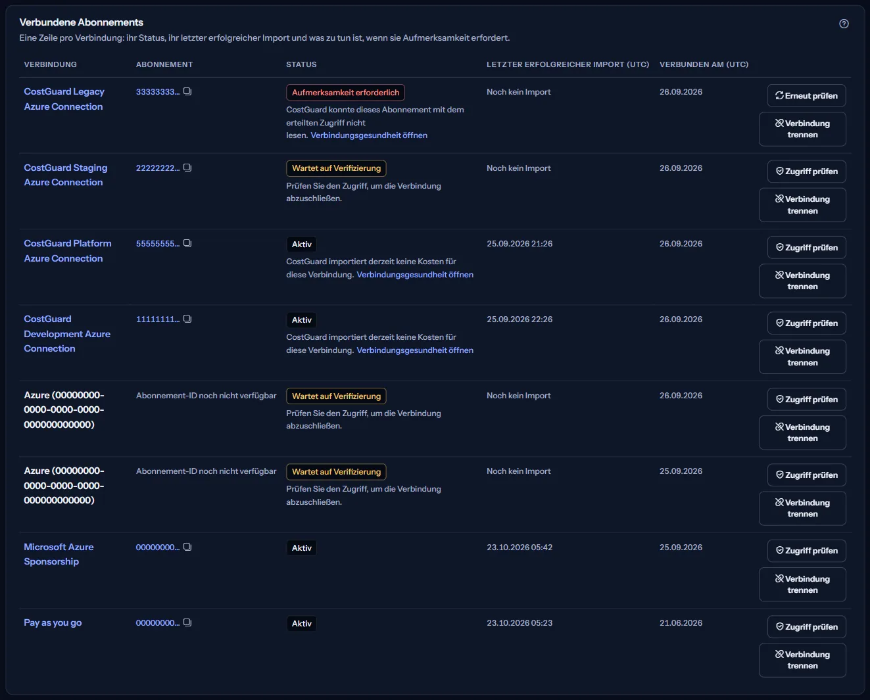Open Verbindungsgesundheit öffnen in Development row
This screenshot has width=870, height=700.
pos(415,350)
